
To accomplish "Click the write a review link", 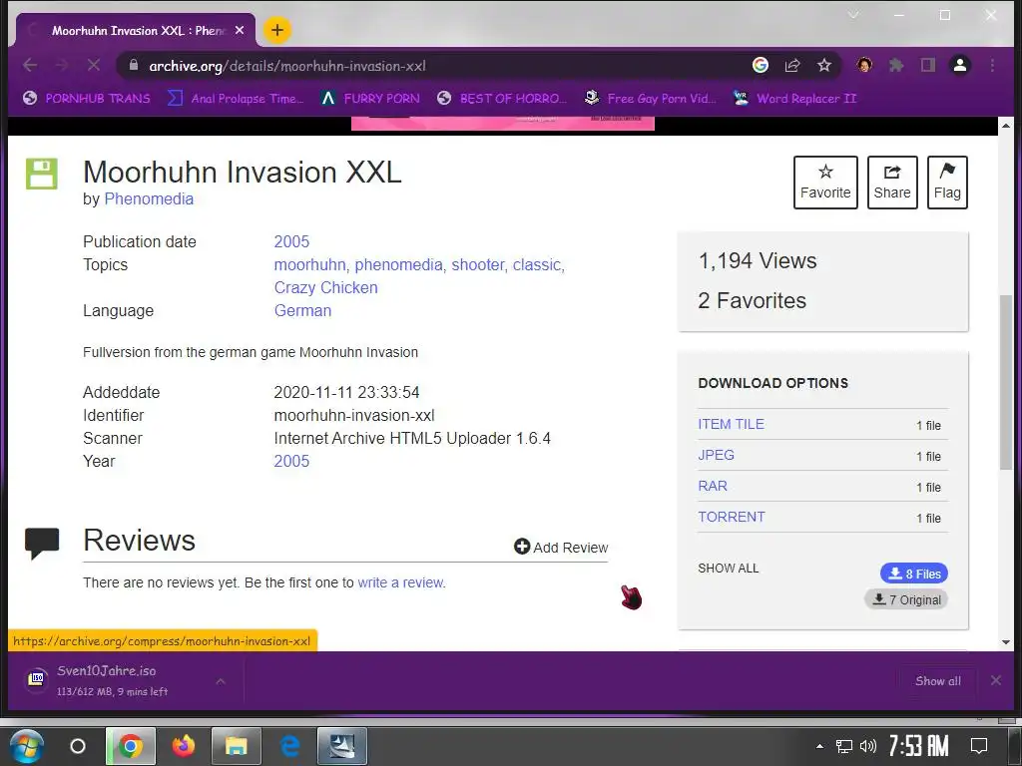I will [400, 582].
